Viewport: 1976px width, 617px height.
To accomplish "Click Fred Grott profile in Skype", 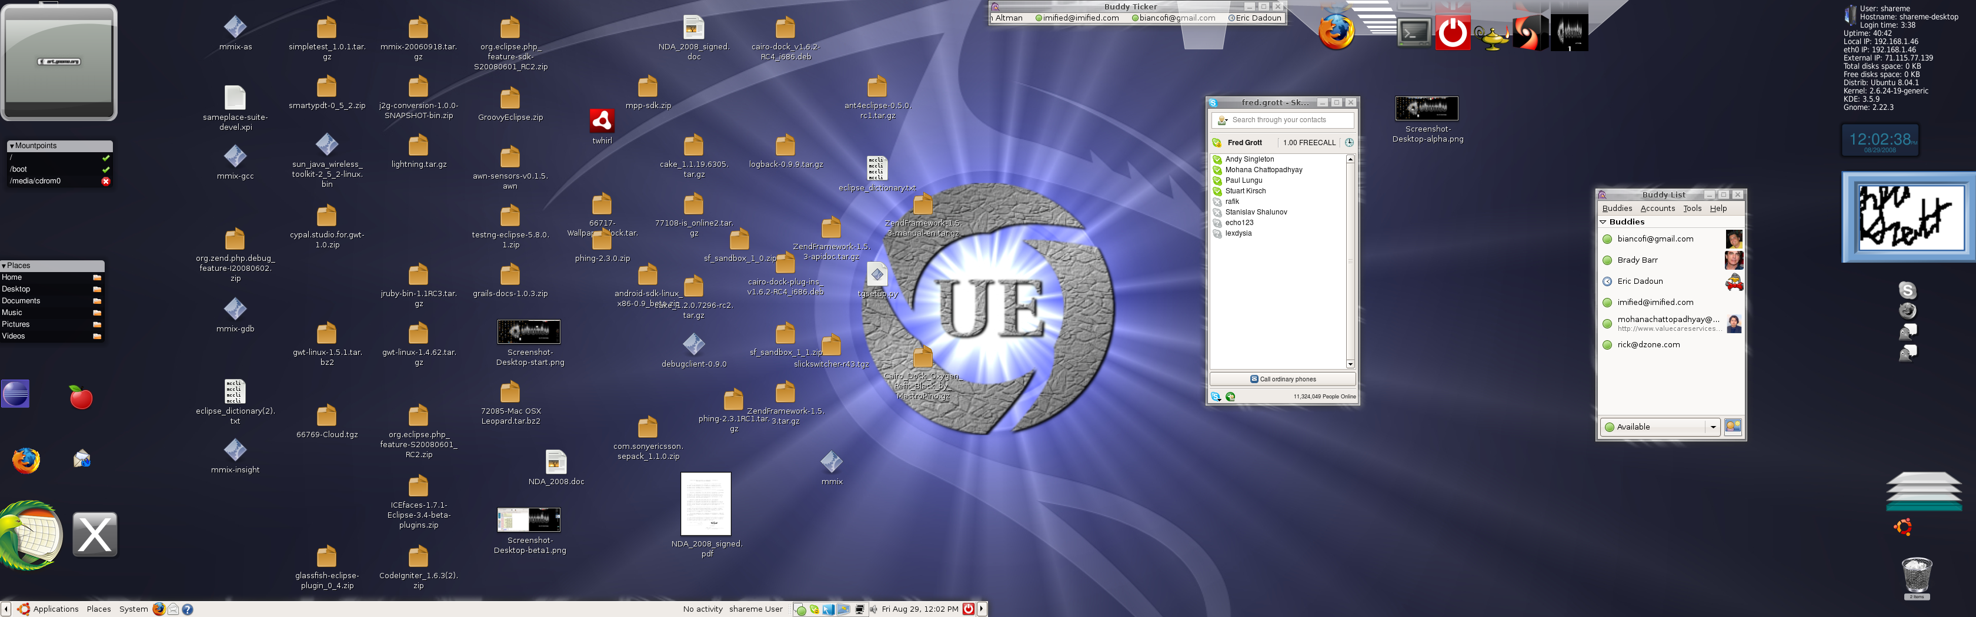I will pos(1244,143).
